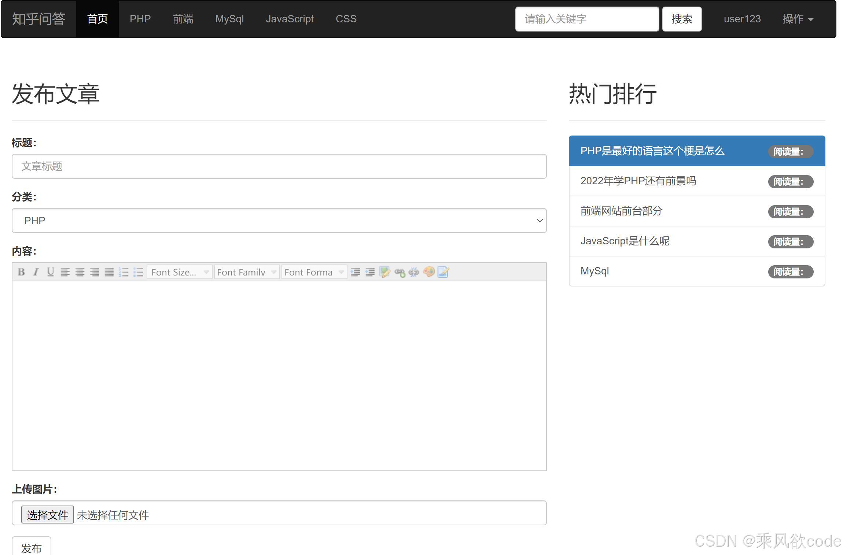Insert a bulleted list
The width and height of the screenshot is (843, 555).
tap(139, 272)
